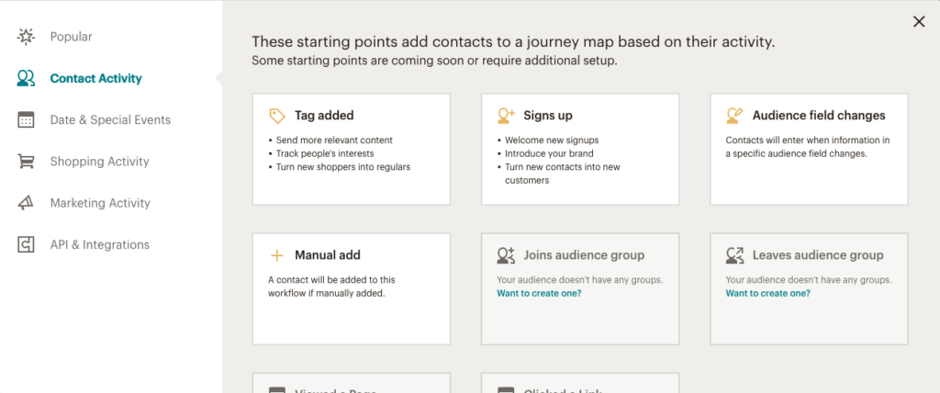
Task: Close the starting points dialog
Action: [918, 22]
